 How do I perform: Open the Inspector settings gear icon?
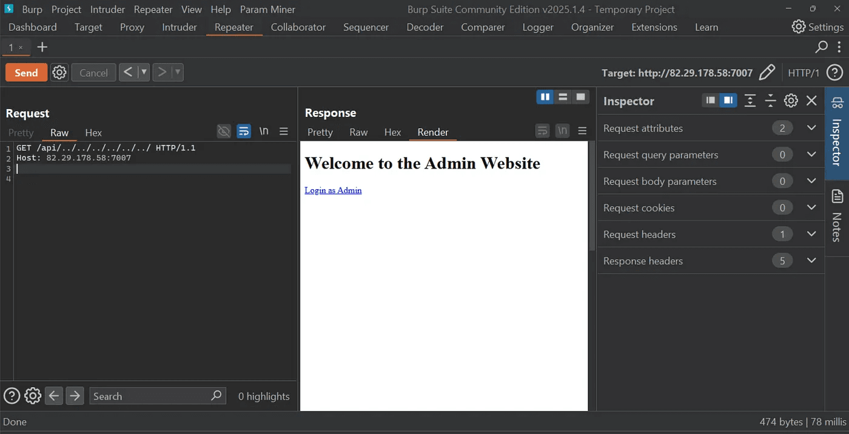coord(791,101)
